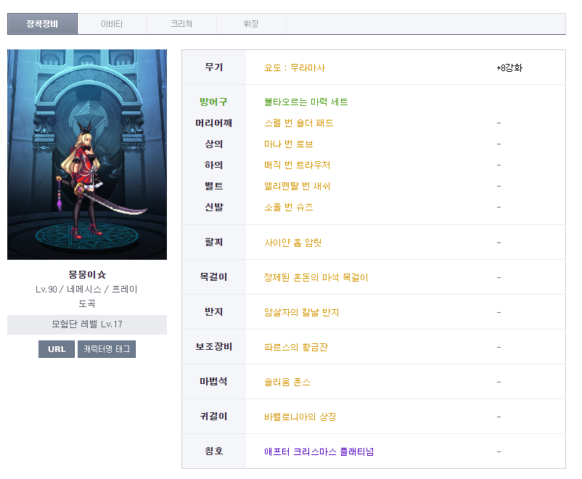Open sub-equipment item 파르스의 황금잔

pyautogui.click(x=296, y=347)
